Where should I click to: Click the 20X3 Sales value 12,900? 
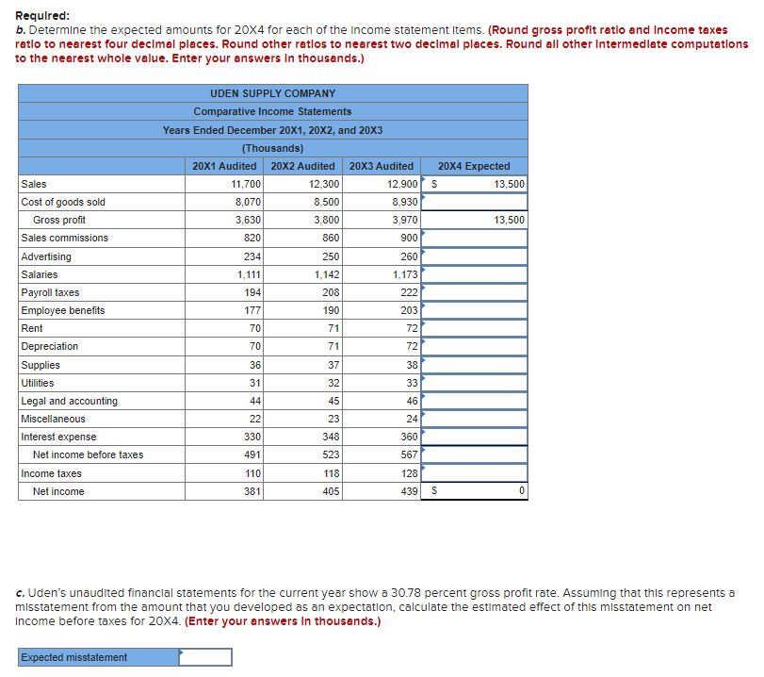(402, 185)
